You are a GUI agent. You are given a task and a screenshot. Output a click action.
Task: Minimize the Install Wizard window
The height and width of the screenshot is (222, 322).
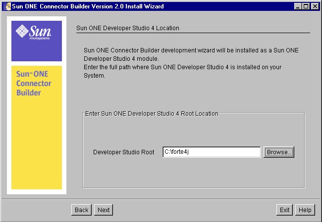point(298,6)
